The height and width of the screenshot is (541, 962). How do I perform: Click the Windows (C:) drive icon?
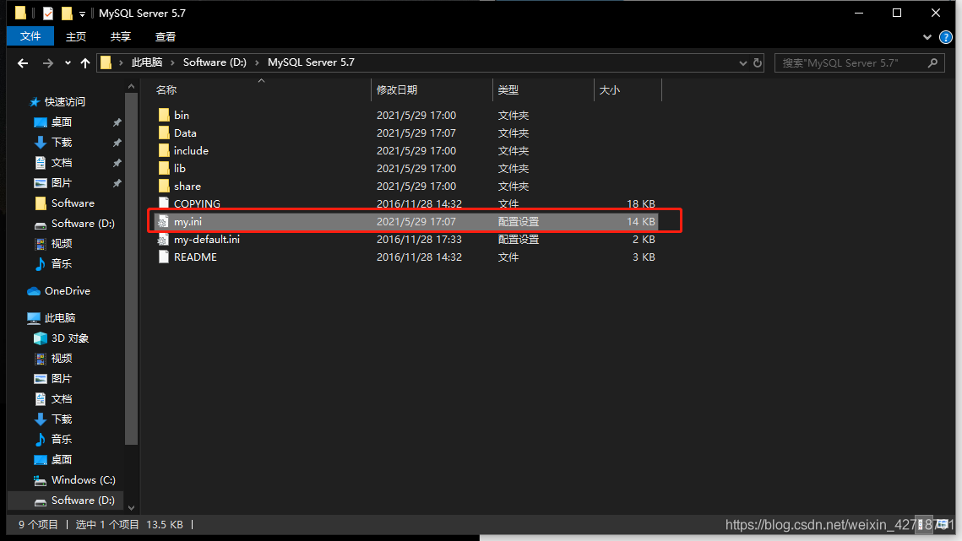click(x=41, y=480)
